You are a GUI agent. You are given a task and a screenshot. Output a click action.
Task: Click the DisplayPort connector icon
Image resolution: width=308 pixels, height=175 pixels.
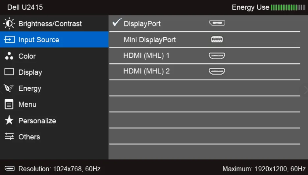tap(217, 23)
